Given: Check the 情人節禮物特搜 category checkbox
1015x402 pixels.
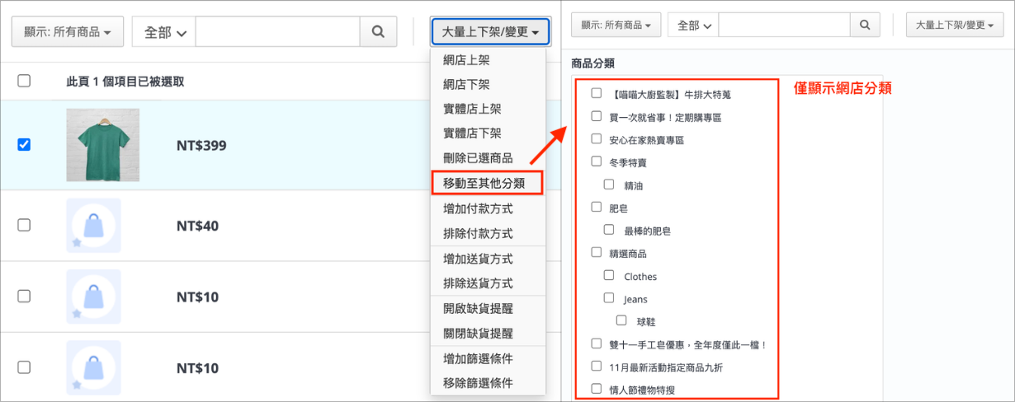Looking at the screenshot, I should pyautogui.click(x=597, y=388).
